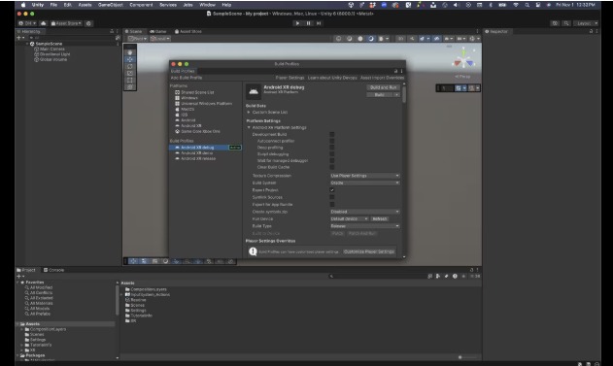Uncheck the Export Project checkbox
The image size is (613, 366).
pos(332,190)
